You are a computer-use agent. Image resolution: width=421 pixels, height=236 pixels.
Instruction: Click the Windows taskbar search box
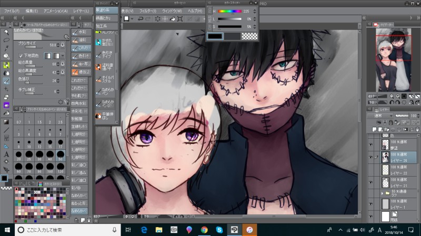click(67, 230)
